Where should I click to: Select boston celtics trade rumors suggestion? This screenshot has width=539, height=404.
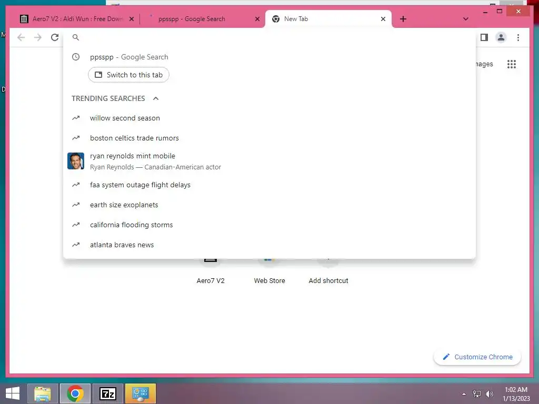[x=269, y=138]
